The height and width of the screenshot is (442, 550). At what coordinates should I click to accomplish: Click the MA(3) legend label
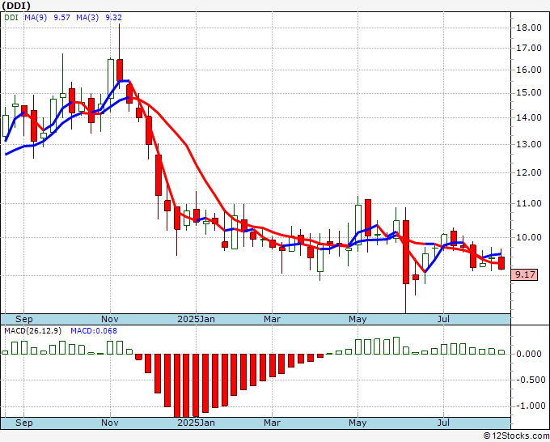[x=87, y=17]
